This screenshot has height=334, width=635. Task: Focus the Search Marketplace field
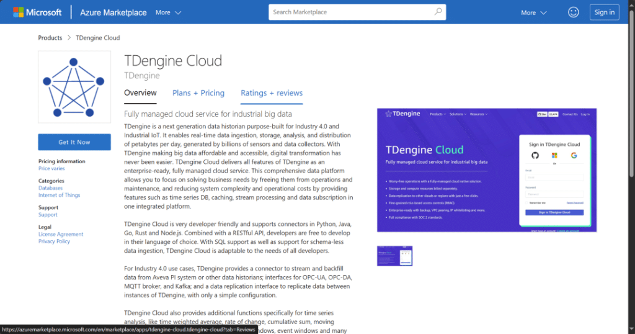pyautogui.click(x=357, y=12)
